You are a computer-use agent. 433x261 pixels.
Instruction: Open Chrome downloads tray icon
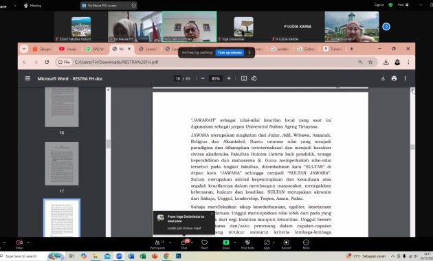pos(386,62)
